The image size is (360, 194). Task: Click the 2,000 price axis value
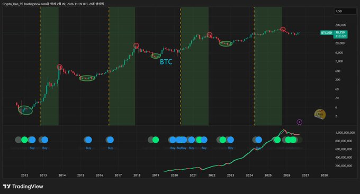tap(339, 61)
